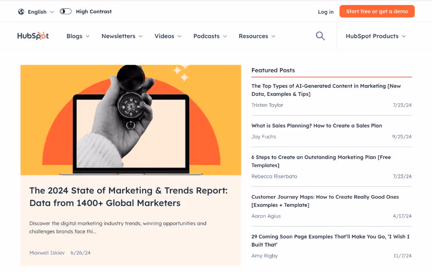The image size is (432, 272).
Task: Open the 2024 State of Marketing report title
Action: (128, 196)
